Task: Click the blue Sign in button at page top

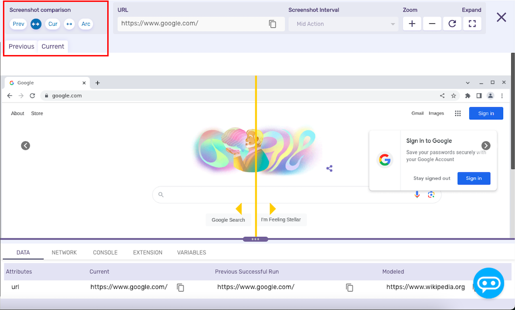Action: click(x=486, y=113)
